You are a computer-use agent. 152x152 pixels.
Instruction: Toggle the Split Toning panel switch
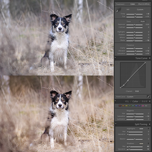[115, 124]
